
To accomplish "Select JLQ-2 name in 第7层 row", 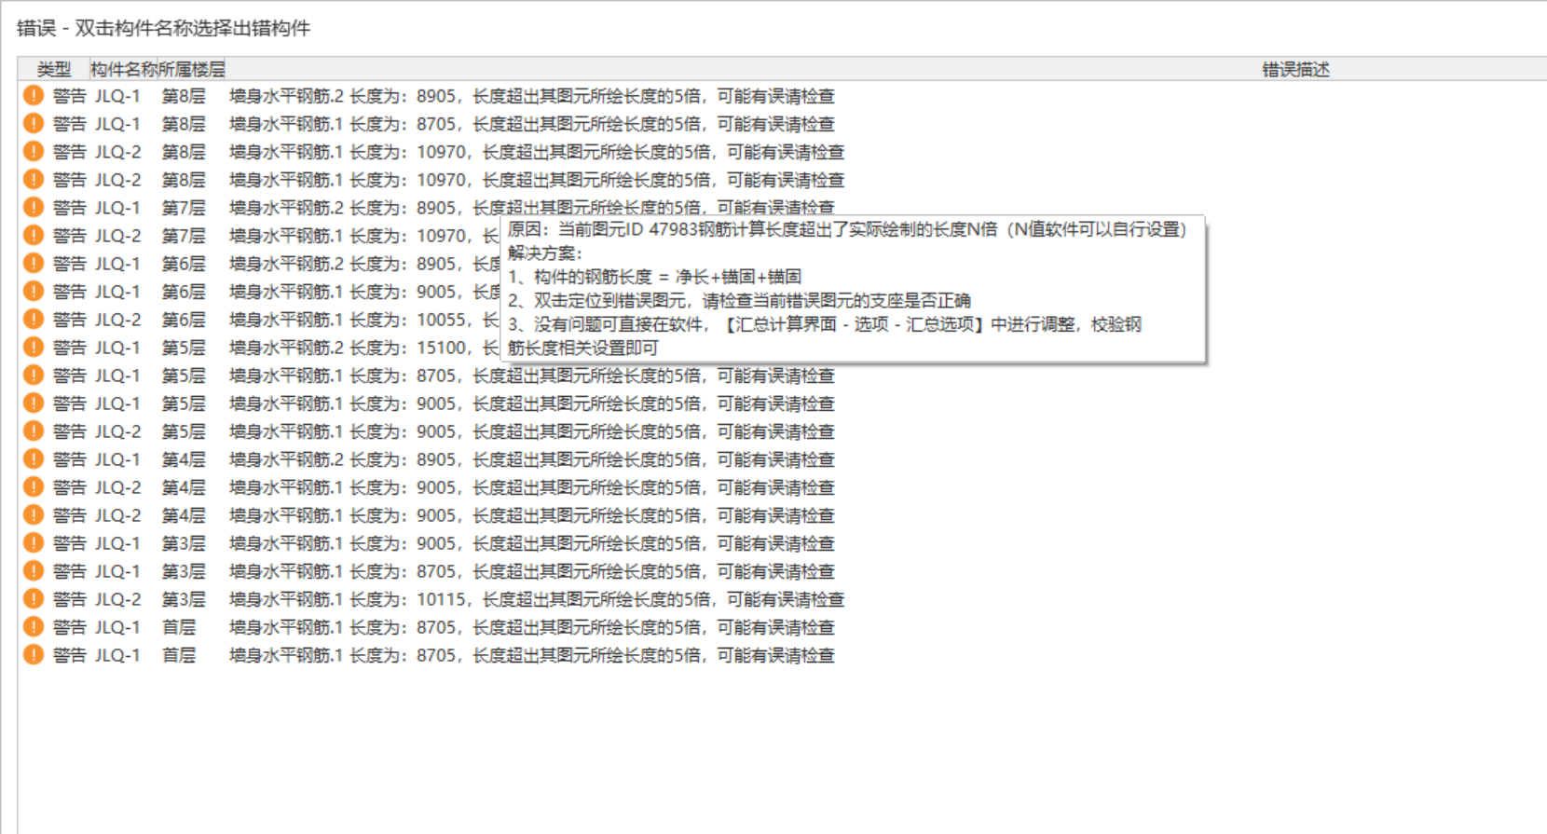I will (117, 236).
